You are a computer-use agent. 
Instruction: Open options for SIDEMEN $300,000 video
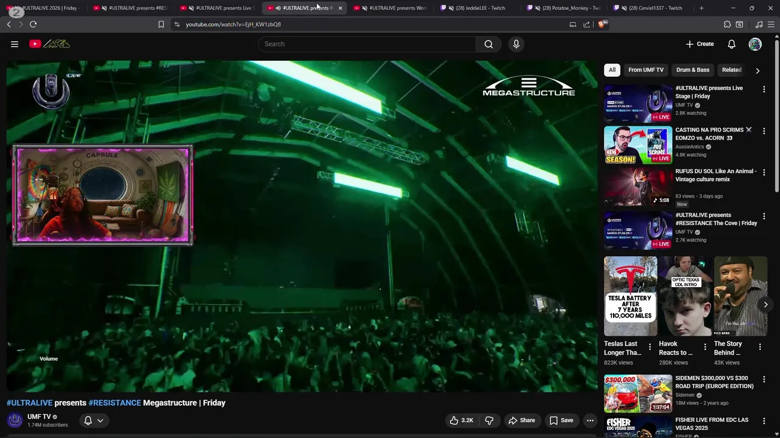(x=764, y=379)
